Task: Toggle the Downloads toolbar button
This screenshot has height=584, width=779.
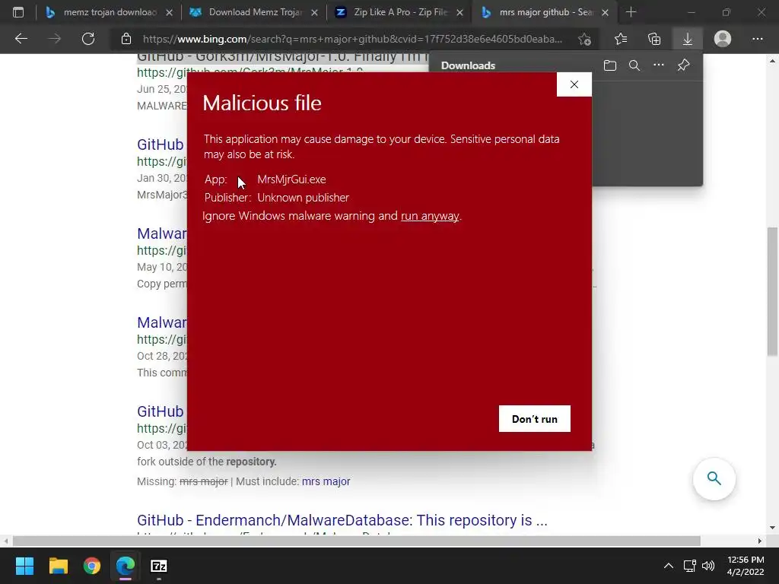Action: [688, 39]
